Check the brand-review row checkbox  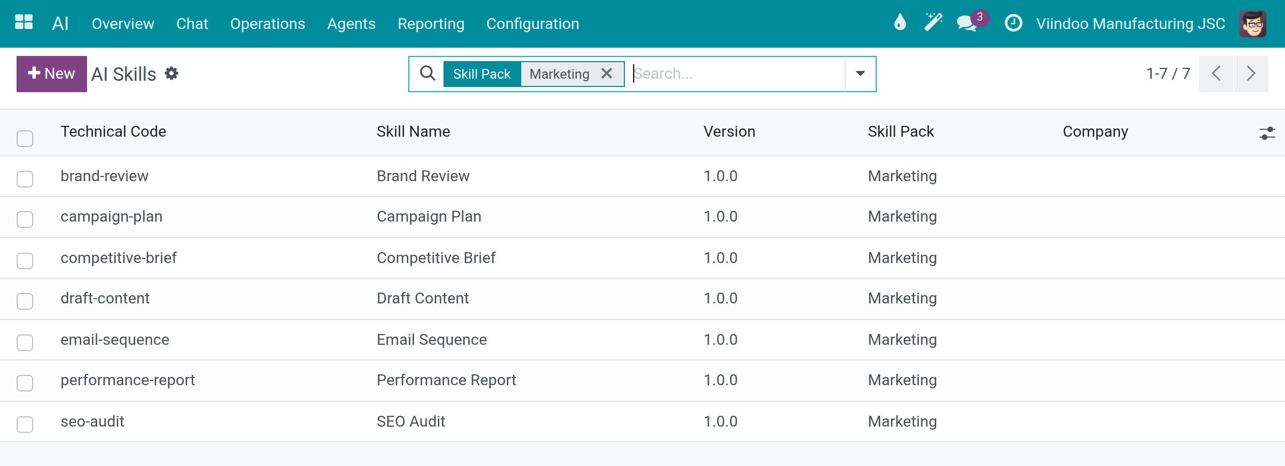tap(25, 179)
